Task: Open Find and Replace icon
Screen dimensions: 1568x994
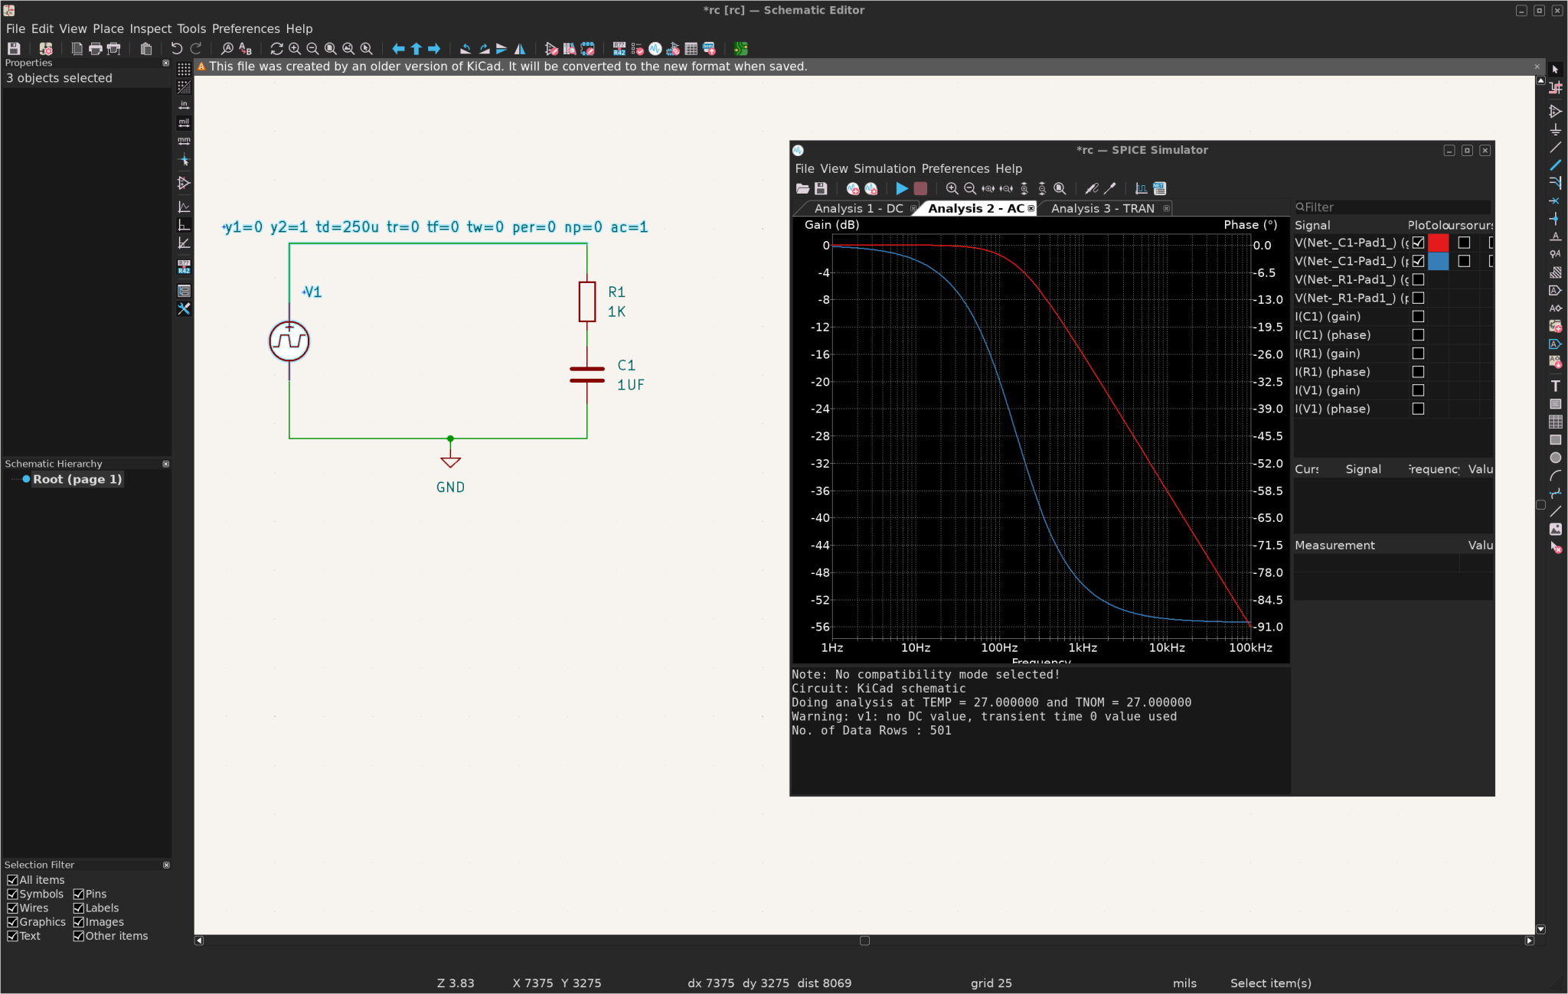Action: coord(245,48)
